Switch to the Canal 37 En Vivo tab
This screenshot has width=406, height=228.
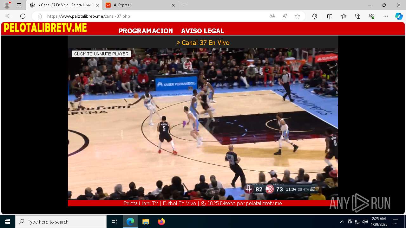(x=65, y=5)
